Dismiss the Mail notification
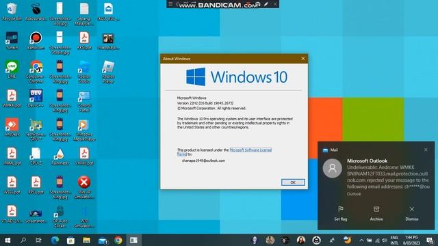 tap(412, 214)
